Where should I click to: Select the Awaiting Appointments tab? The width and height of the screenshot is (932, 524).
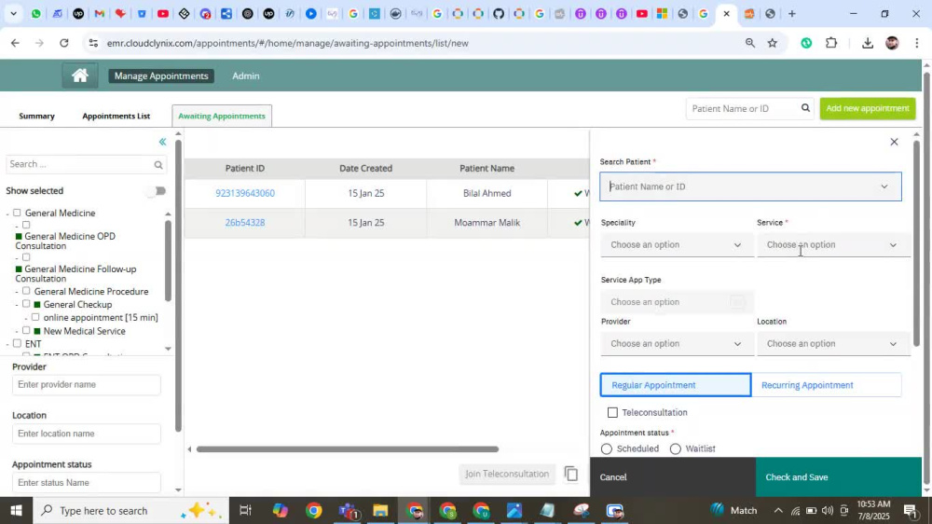(222, 116)
